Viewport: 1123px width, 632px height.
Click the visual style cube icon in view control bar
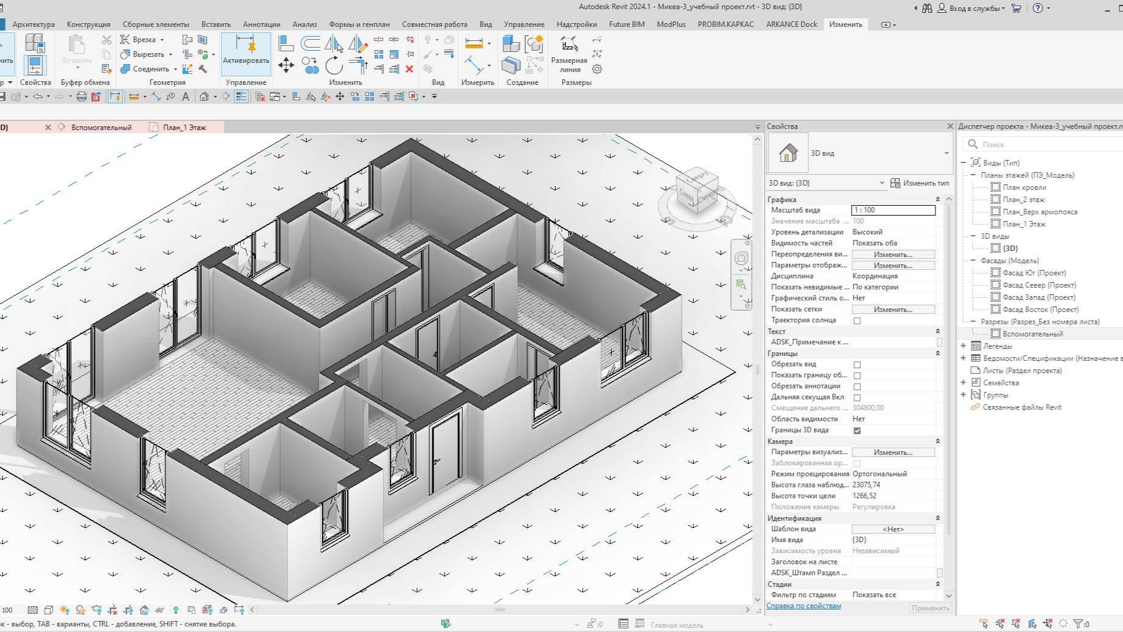tap(48, 609)
